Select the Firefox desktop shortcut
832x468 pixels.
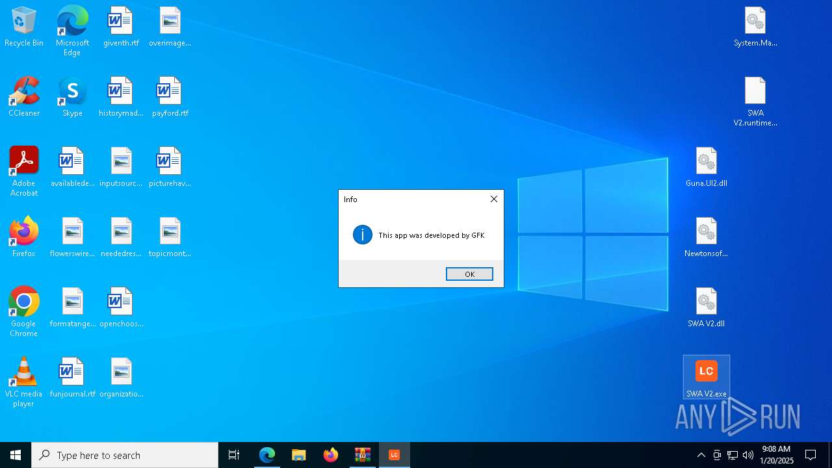(x=24, y=238)
